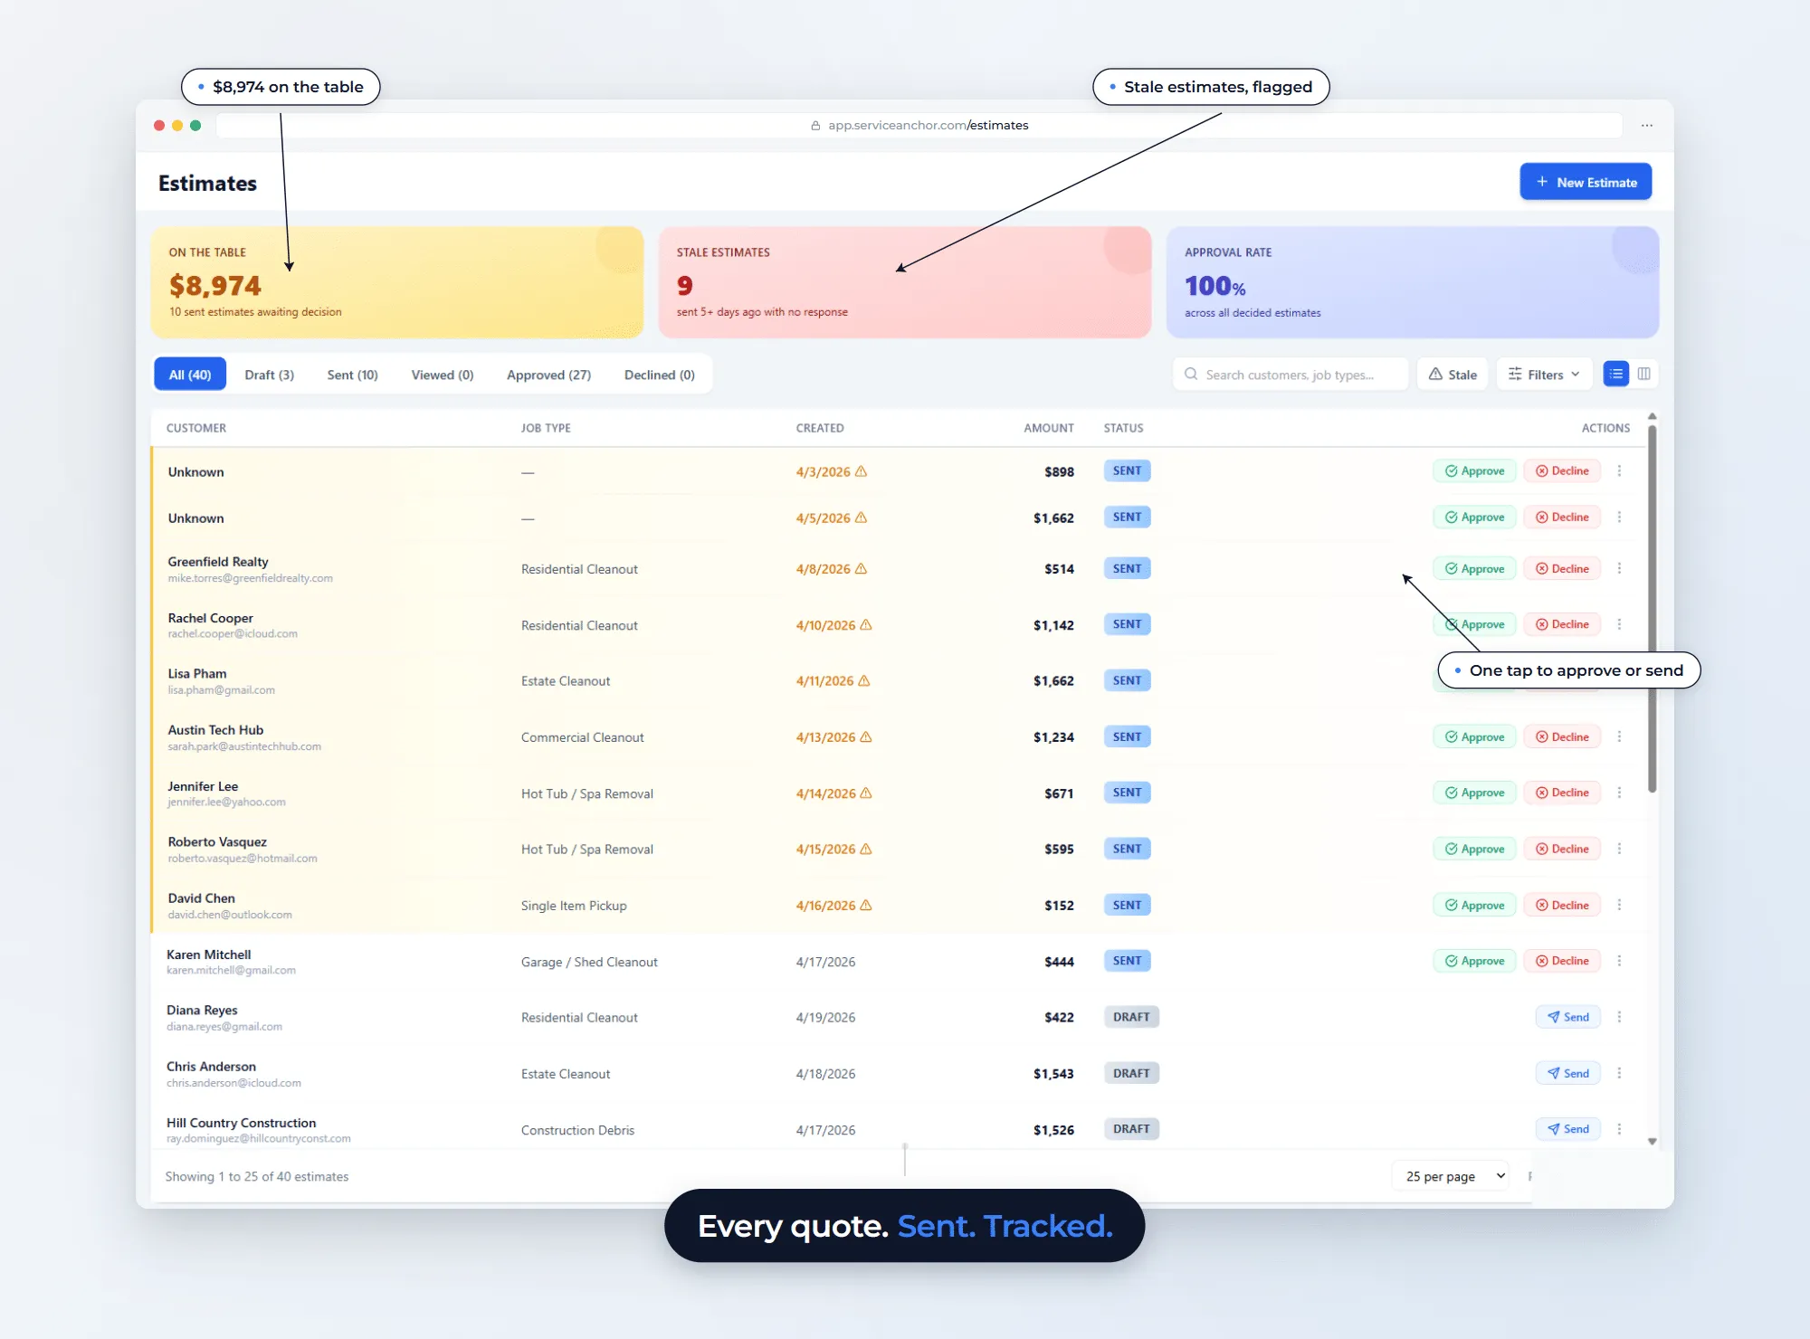1810x1339 pixels.
Task: Sort by Created column header
Action: tap(820, 428)
